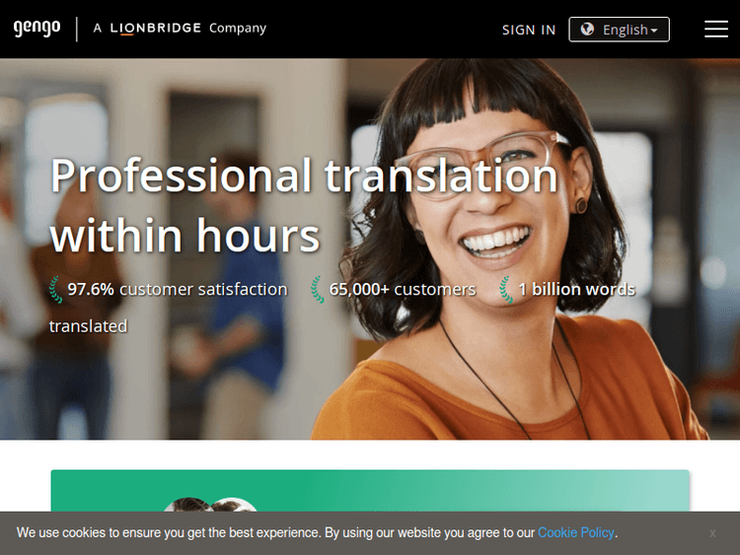Viewport: 740px width, 555px height.
Task: Click the avatar photos in green banner
Action: pyautogui.click(x=210, y=504)
